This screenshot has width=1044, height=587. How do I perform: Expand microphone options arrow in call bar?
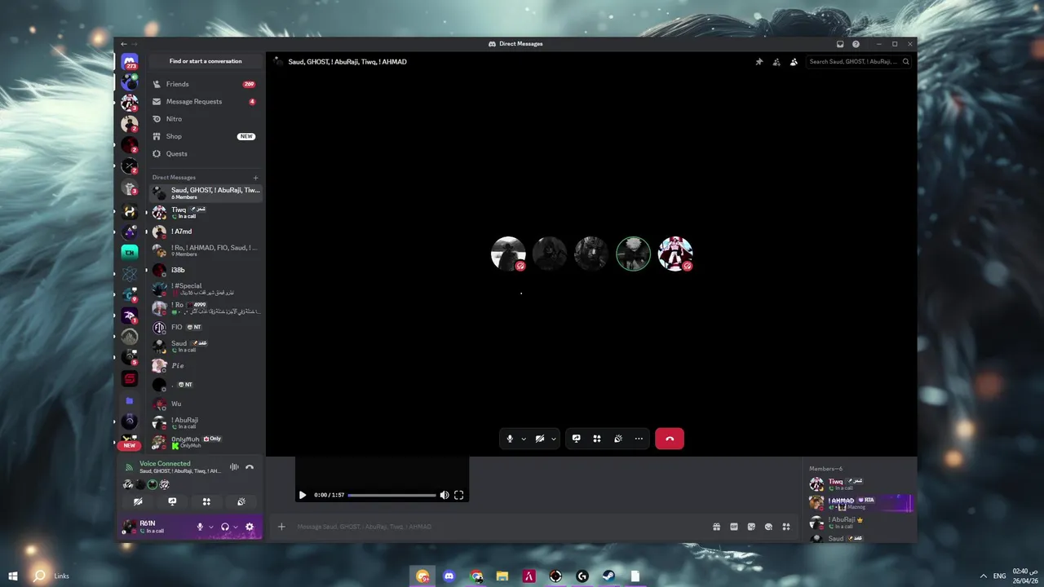point(524,439)
